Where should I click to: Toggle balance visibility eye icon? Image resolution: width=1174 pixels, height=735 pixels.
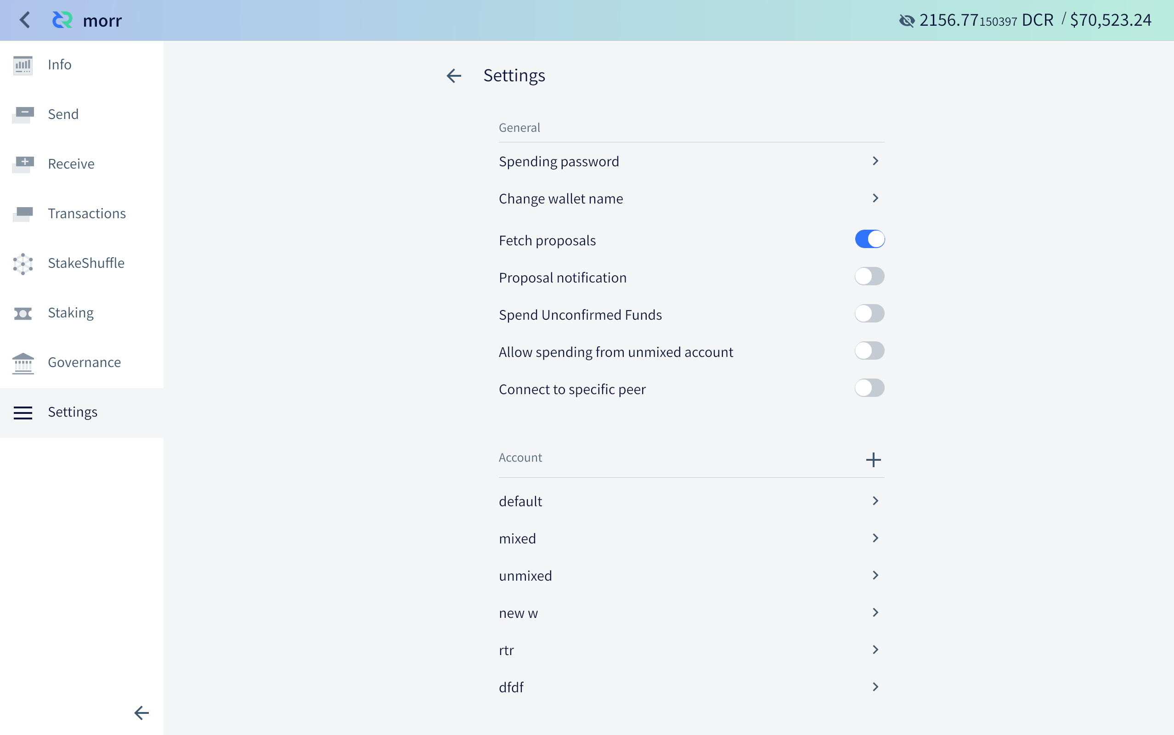906,20
